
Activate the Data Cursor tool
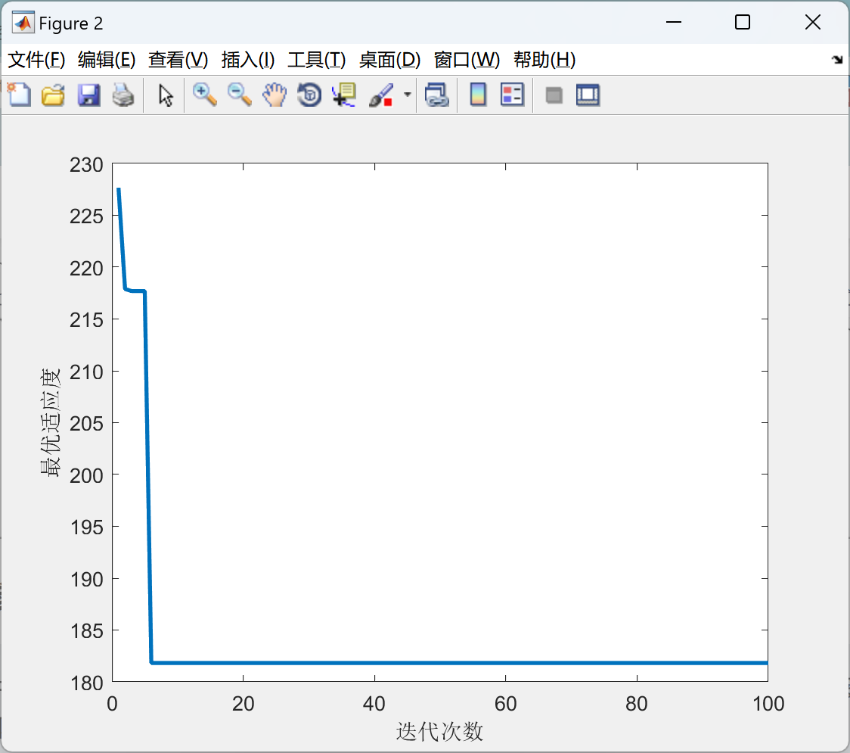[x=344, y=95]
